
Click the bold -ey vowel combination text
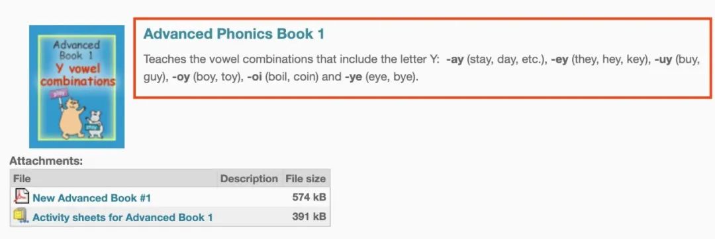559,60
